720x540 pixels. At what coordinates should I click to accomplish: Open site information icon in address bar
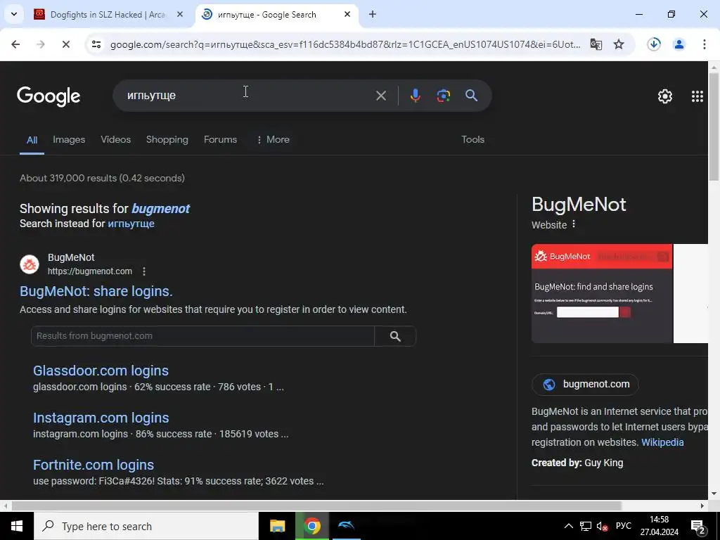coord(96,44)
